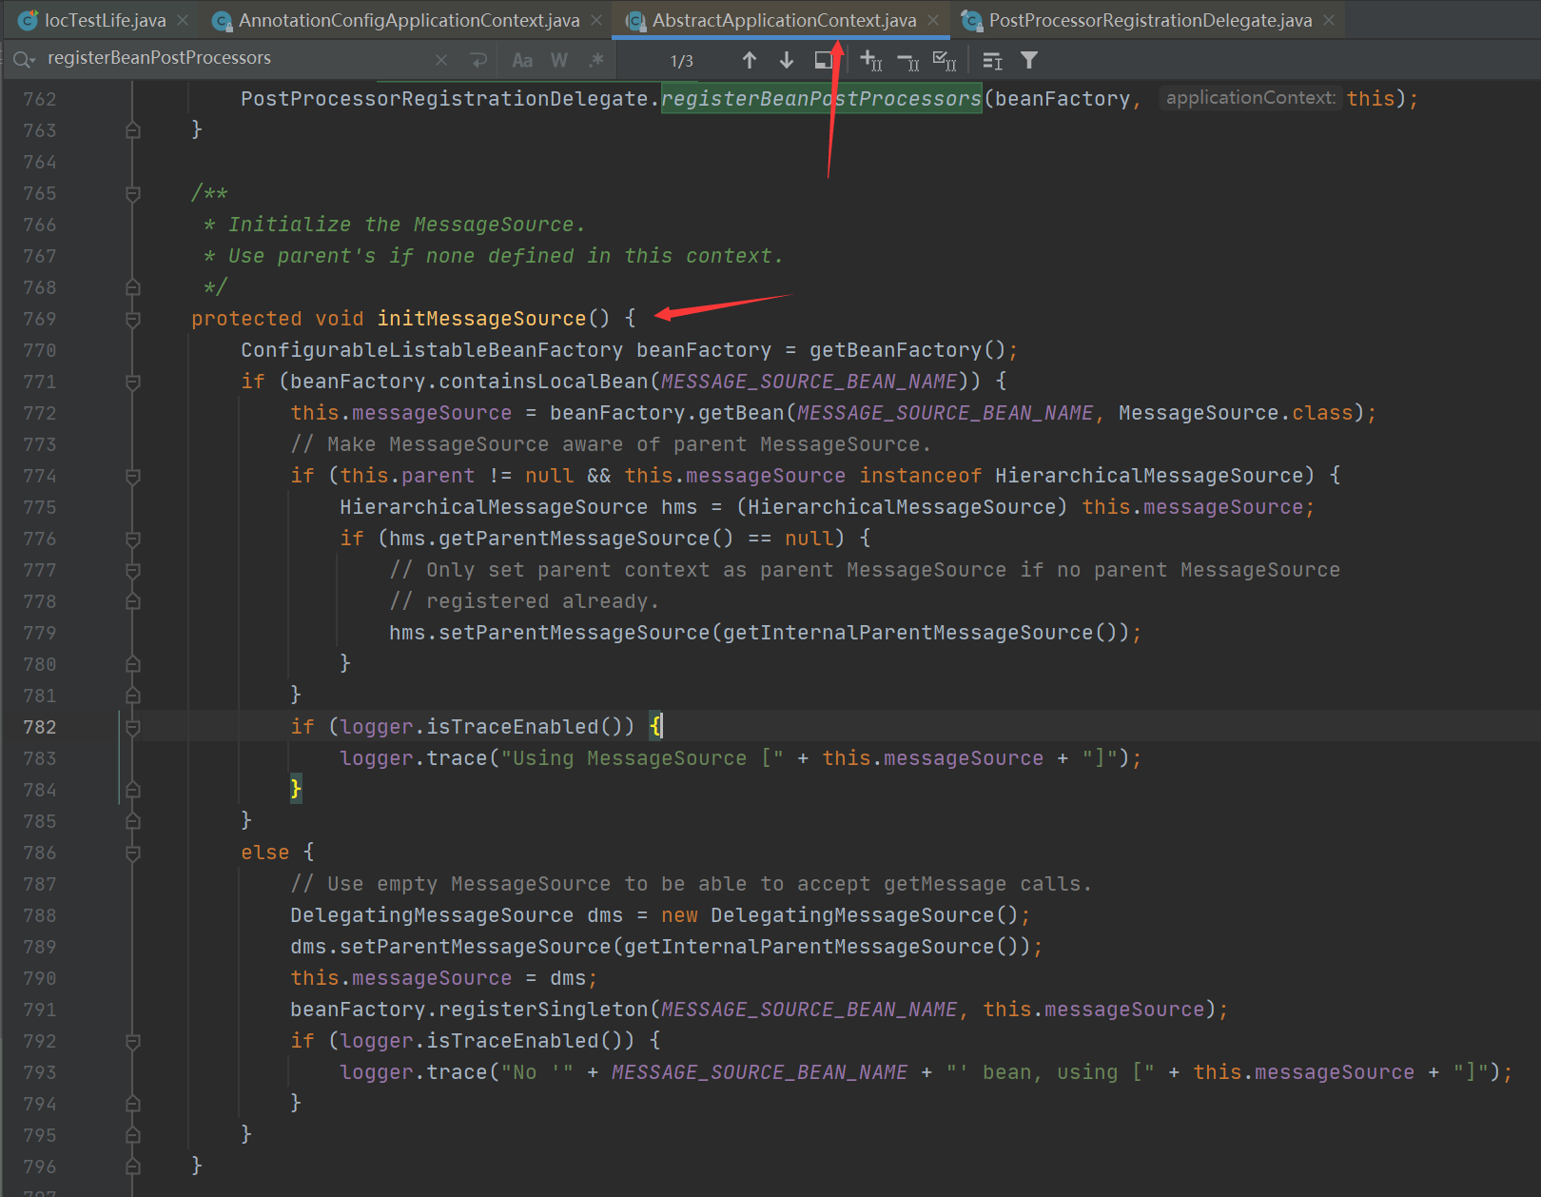This screenshot has width=1541, height=1197.
Task: Fold the else block at line 786
Action: [133, 853]
